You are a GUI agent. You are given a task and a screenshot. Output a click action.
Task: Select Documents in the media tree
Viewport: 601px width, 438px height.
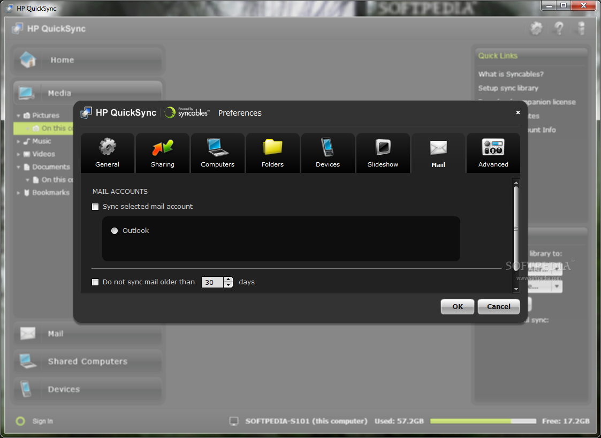pos(51,167)
